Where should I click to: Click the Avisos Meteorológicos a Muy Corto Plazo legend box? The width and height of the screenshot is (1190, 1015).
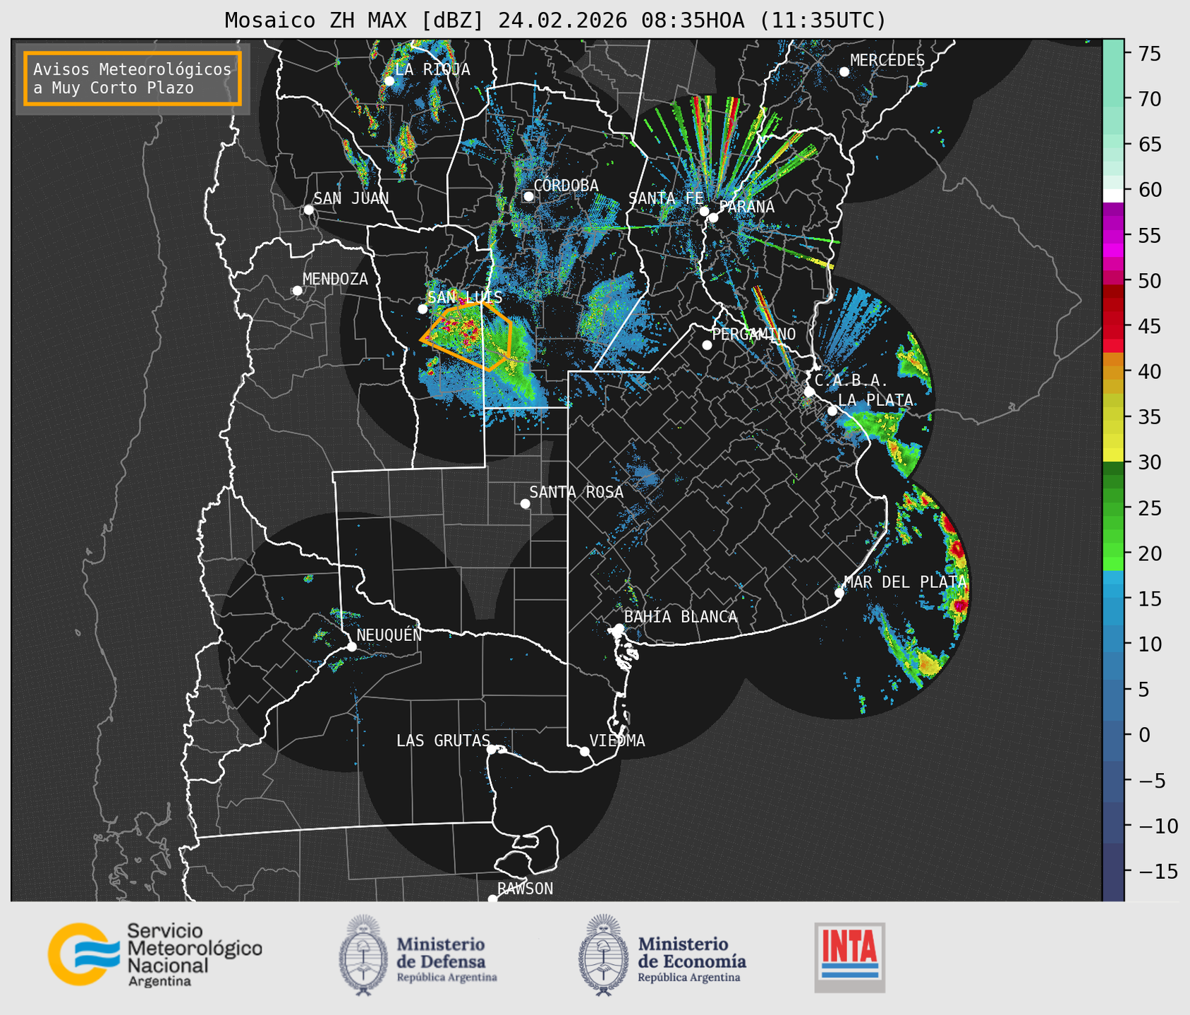tap(133, 78)
